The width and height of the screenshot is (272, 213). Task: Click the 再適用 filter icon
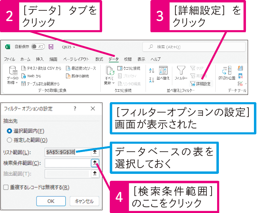193,76
